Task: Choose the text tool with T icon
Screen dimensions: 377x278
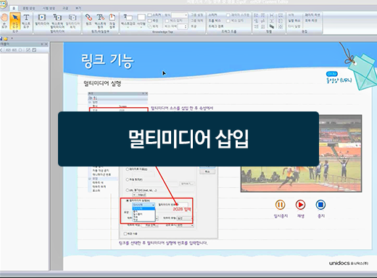Action: pyautogui.click(x=26, y=20)
